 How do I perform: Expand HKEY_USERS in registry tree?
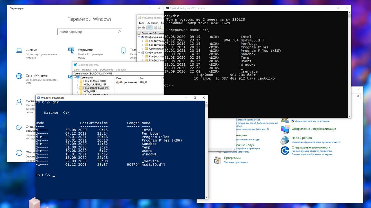pos(78,92)
